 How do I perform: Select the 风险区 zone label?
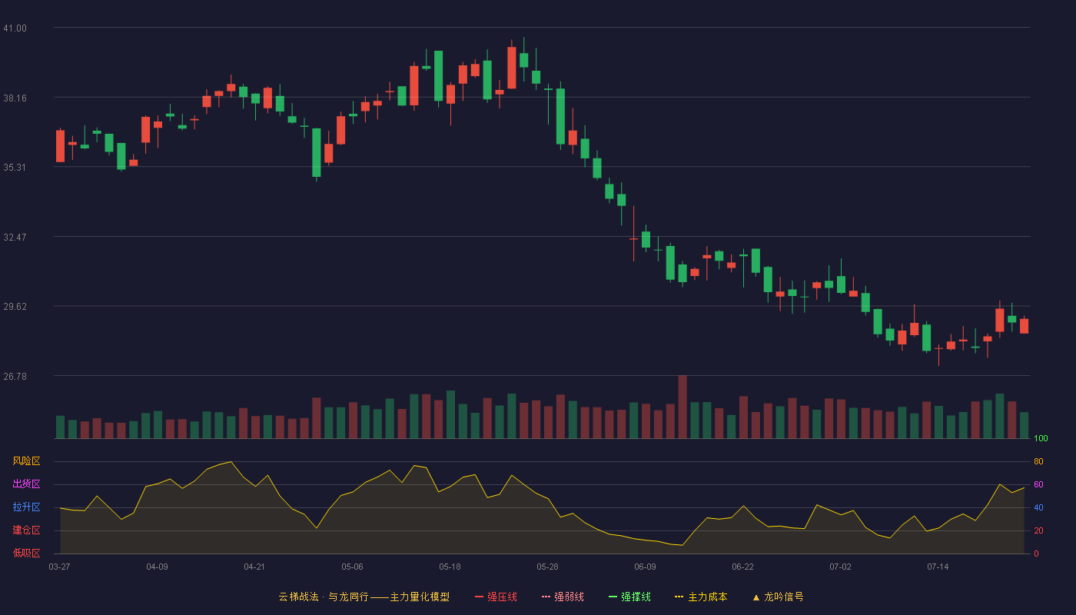click(x=26, y=461)
